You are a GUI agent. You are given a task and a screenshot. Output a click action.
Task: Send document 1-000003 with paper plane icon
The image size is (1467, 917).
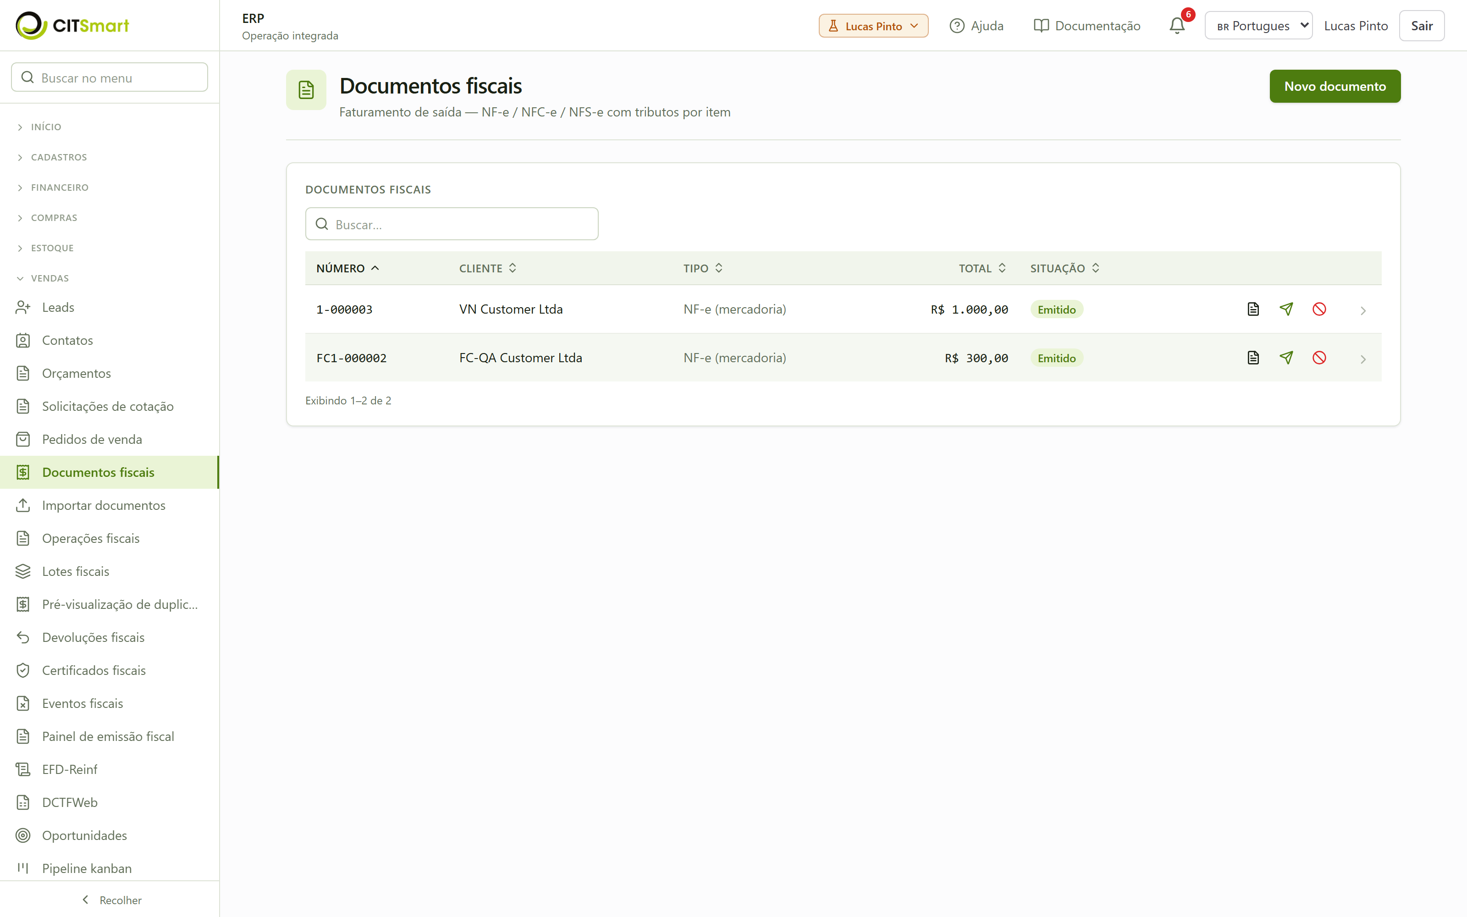[x=1286, y=309]
